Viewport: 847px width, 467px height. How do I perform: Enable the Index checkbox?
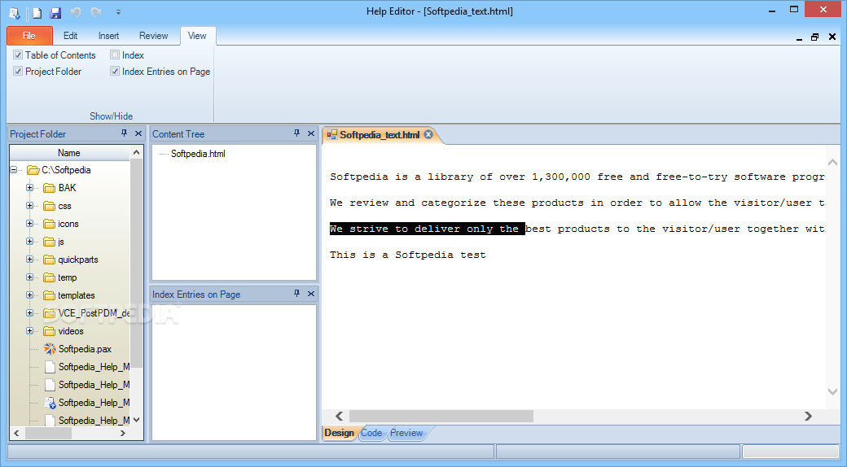click(x=115, y=55)
